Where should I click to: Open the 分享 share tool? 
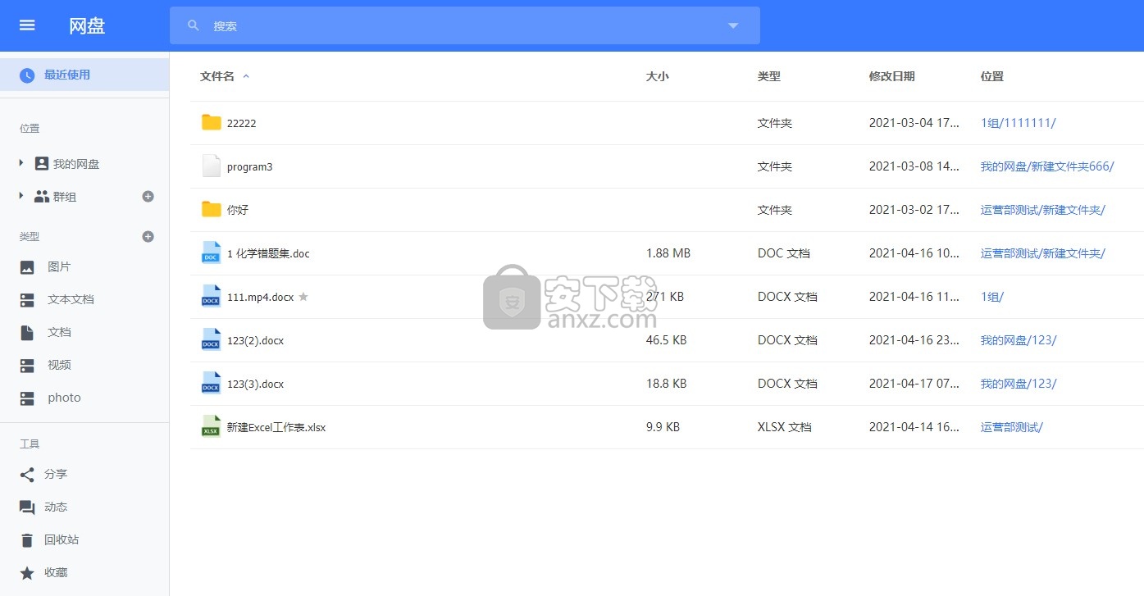click(x=56, y=474)
